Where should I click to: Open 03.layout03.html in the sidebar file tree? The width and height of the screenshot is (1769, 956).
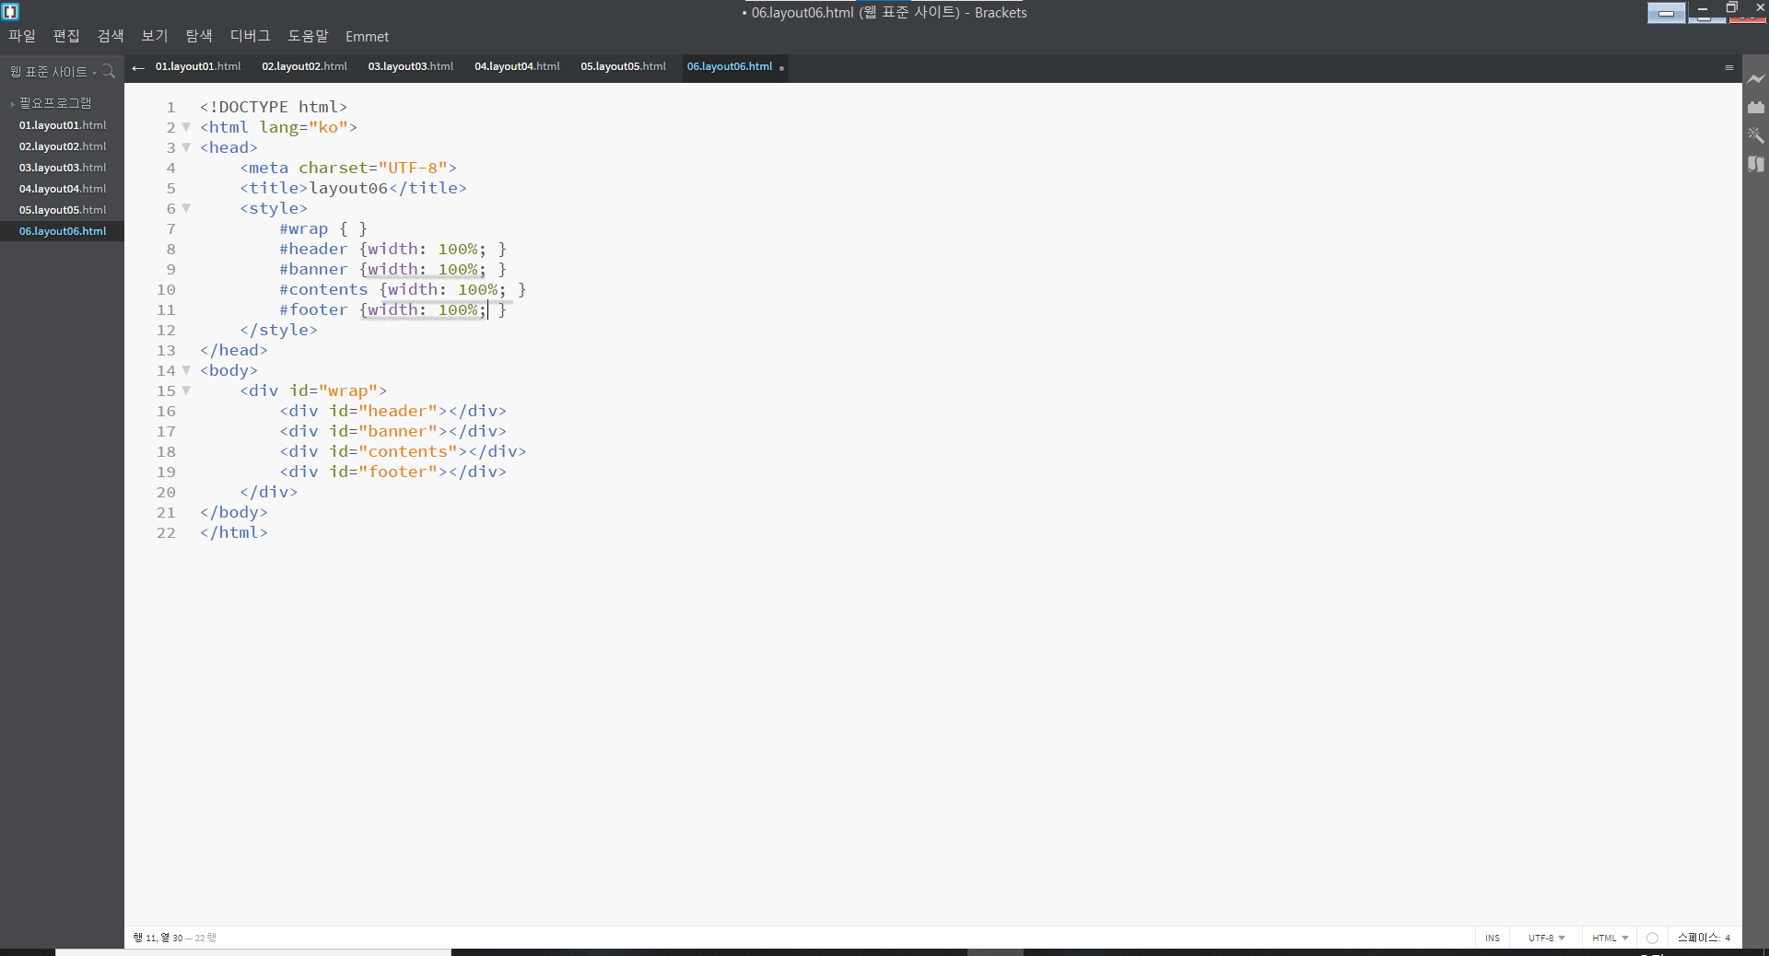pyautogui.click(x=63, y=168)
